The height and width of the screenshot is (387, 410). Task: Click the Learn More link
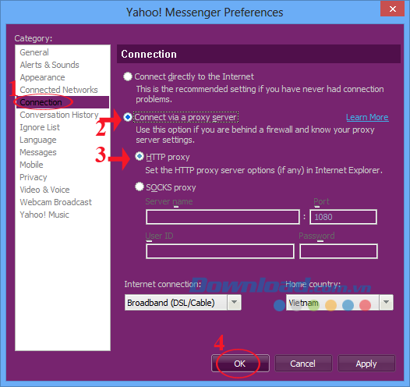click(x=367, y=117)
